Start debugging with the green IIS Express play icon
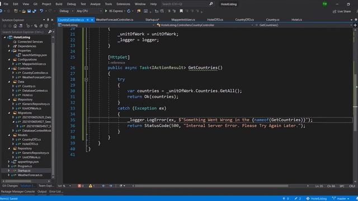 (x=106, y=11)
